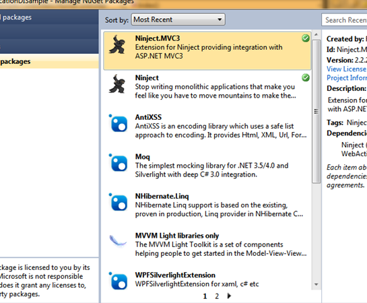Click the Ninject.MVC3 ninja icon

tap(118, 44)
